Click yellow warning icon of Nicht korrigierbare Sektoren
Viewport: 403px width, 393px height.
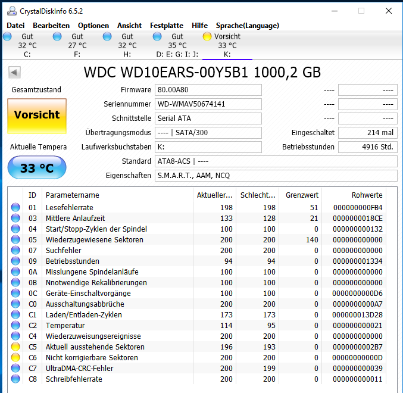pyautogui.click(x=15, y=357)
